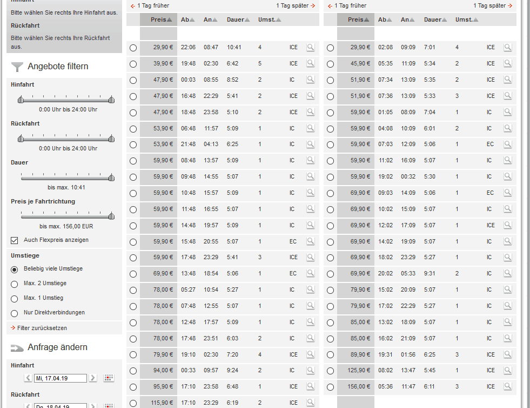Select return 02:08 trip for 29,90 €

330,48
